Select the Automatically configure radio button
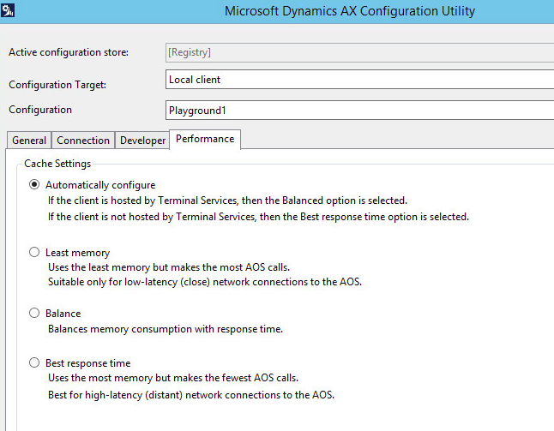The image size is (554, 431). [x=34, y=184]
